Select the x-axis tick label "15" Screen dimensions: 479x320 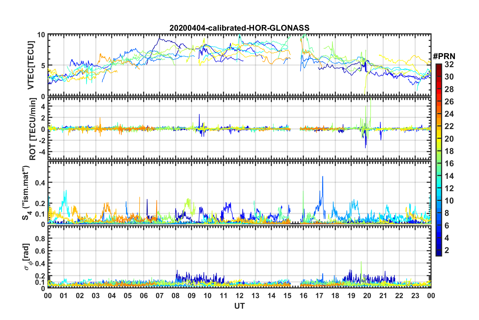[x=287, y=296]
